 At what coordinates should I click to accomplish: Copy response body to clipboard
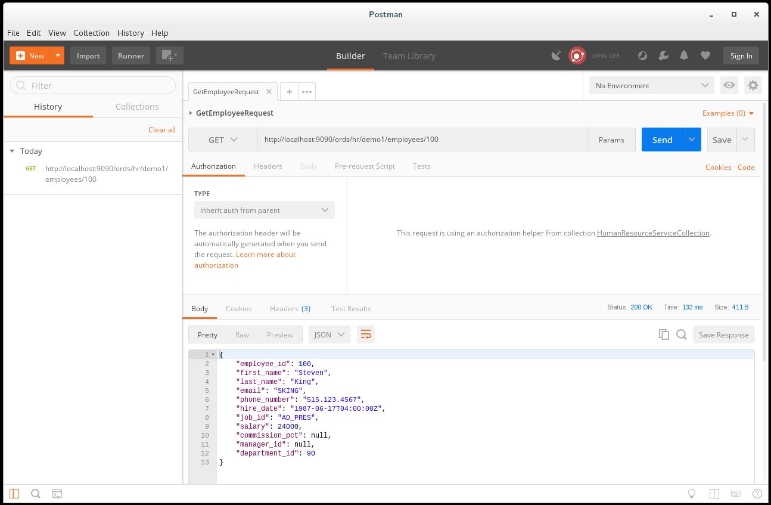click(x=664, y=334)
